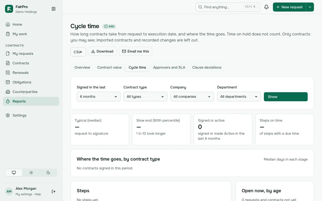Click the log out icon beside Alex Morgan

(54, 191)
